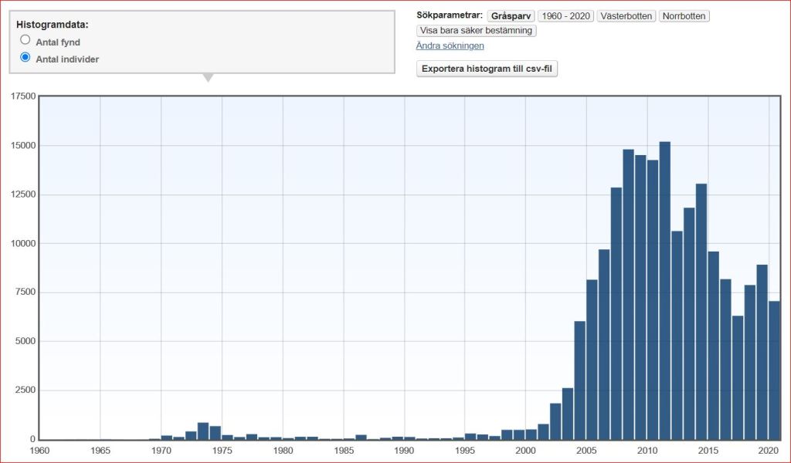Select the Antal fynd radio button
Viewport: 791px width, 463px height.
(25, 40)
